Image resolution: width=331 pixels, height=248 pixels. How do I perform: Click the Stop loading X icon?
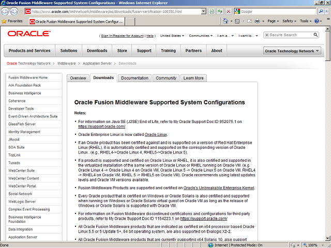pyautogui.click(x=229, y=11)
